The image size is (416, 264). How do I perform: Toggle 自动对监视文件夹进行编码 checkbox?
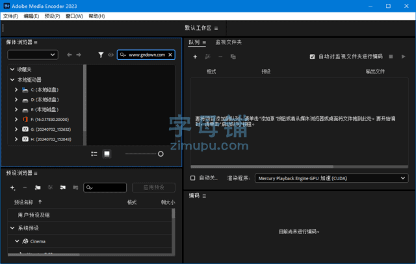[312, 57]
